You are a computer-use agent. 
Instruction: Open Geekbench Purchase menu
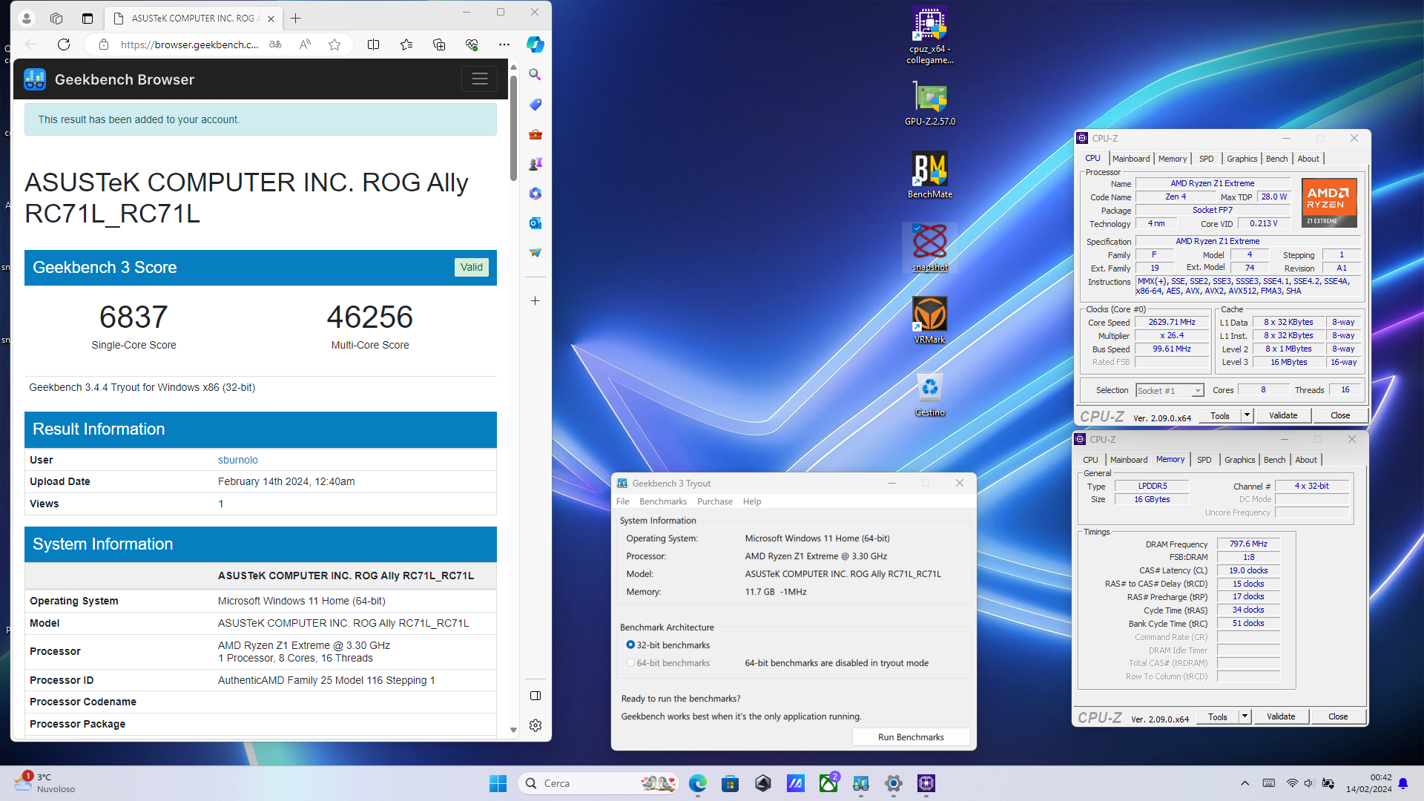pos(715,501)
